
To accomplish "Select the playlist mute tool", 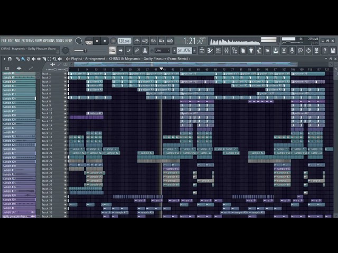I will 34,59.
